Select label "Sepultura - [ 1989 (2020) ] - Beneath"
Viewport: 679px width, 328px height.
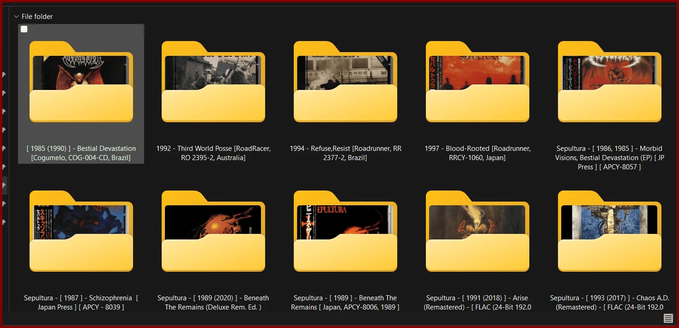213,298
